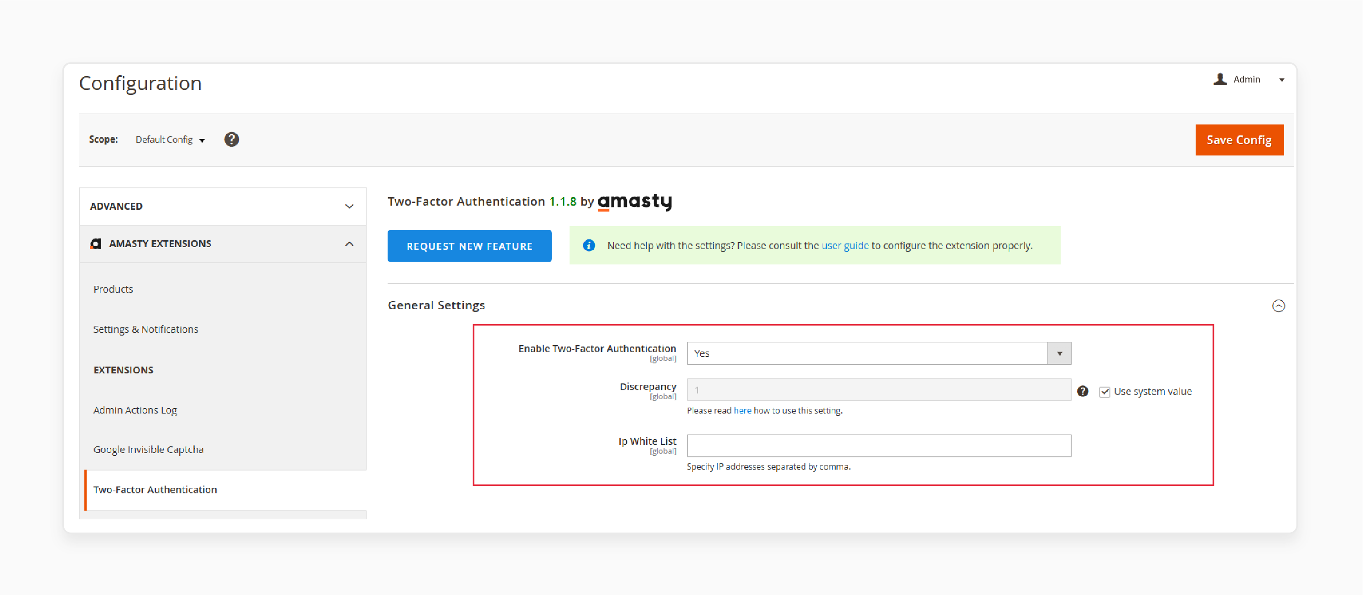Click the amasty logo in heading

[634, 202]
